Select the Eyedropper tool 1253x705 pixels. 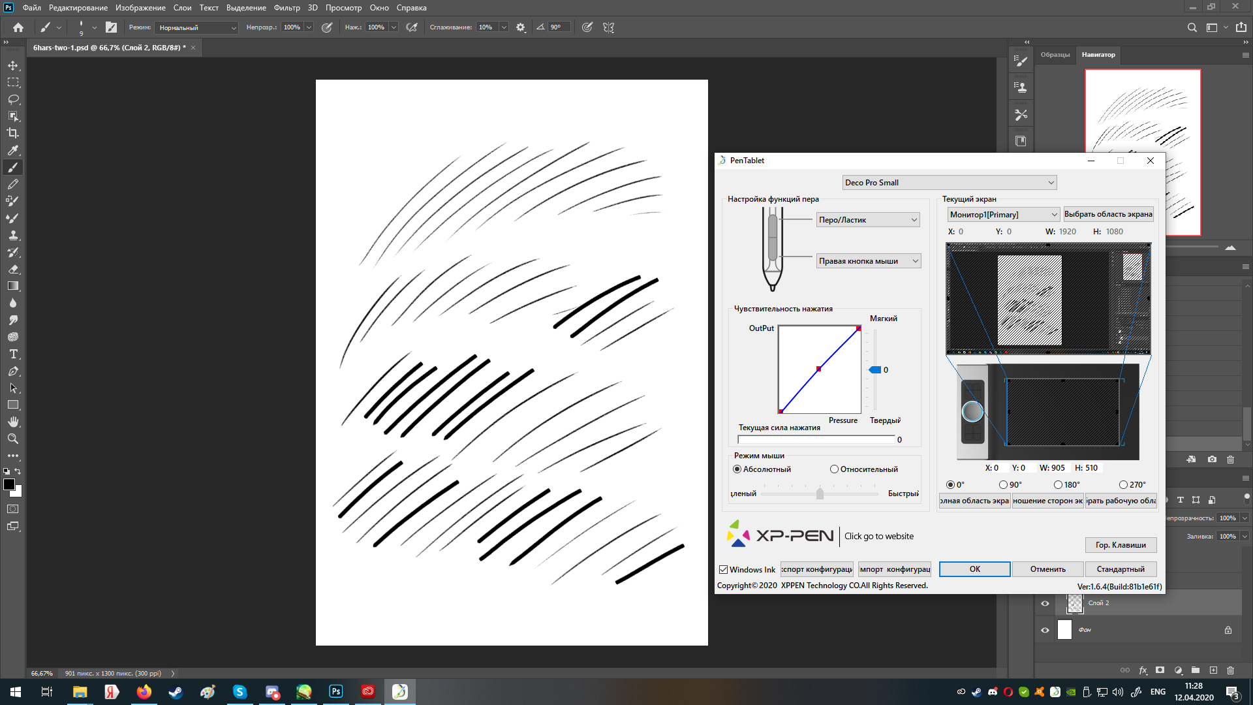pos(12,149)
